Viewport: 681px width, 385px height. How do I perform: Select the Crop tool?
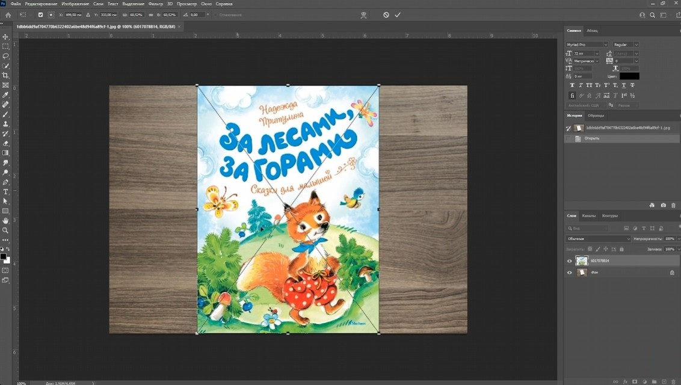coord(5,76)
